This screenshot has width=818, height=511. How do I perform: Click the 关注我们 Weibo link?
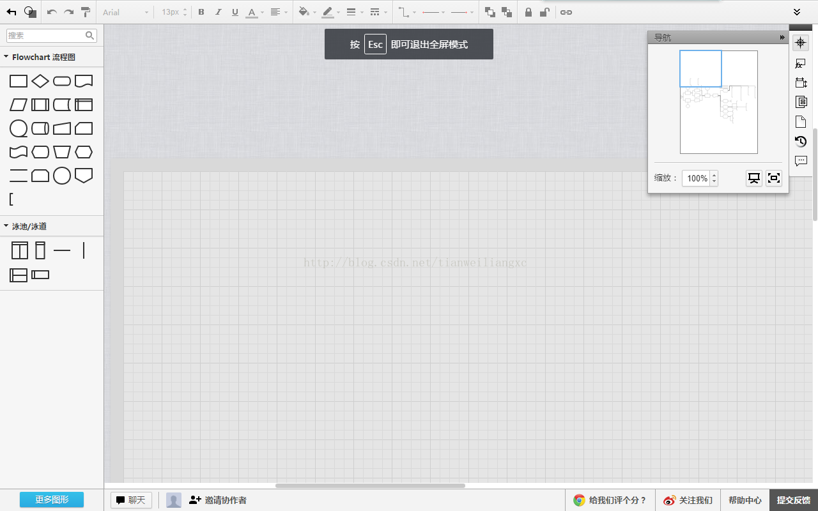point(688,500)
